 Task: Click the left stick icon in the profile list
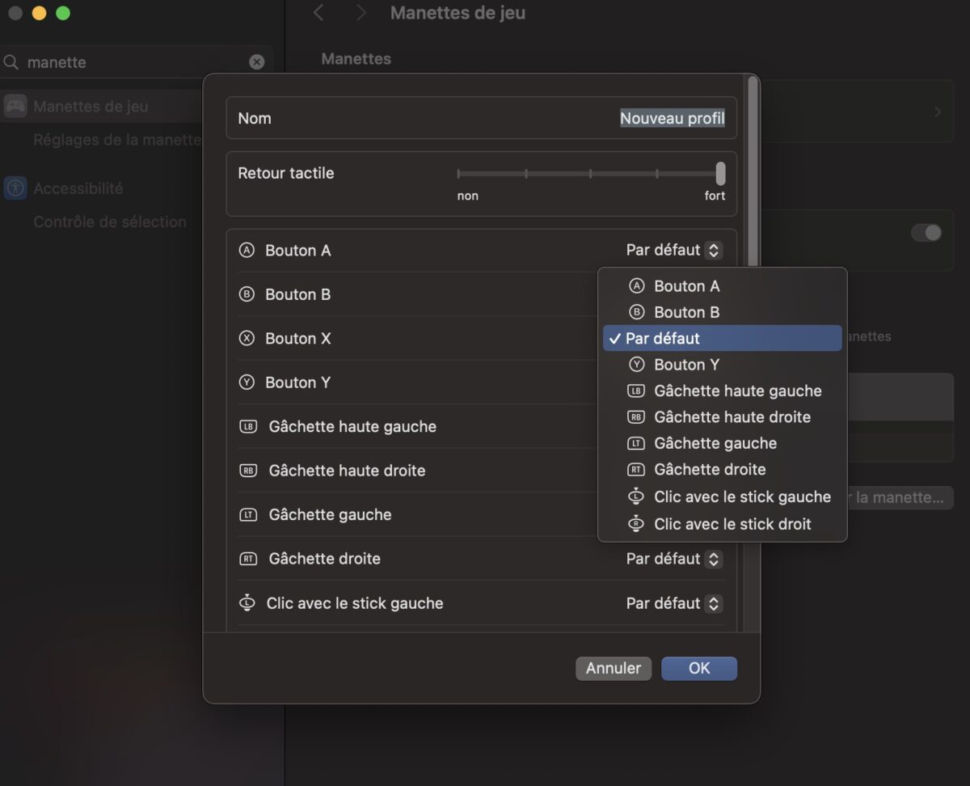click(x=247, y=602)
